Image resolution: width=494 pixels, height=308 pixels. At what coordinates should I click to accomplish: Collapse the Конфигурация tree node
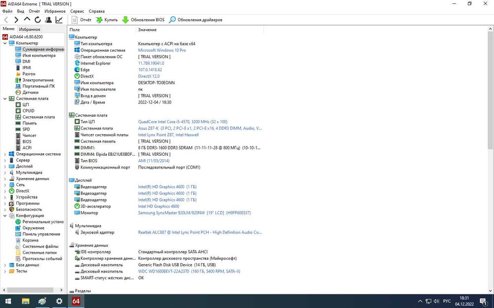pos(5,216)
